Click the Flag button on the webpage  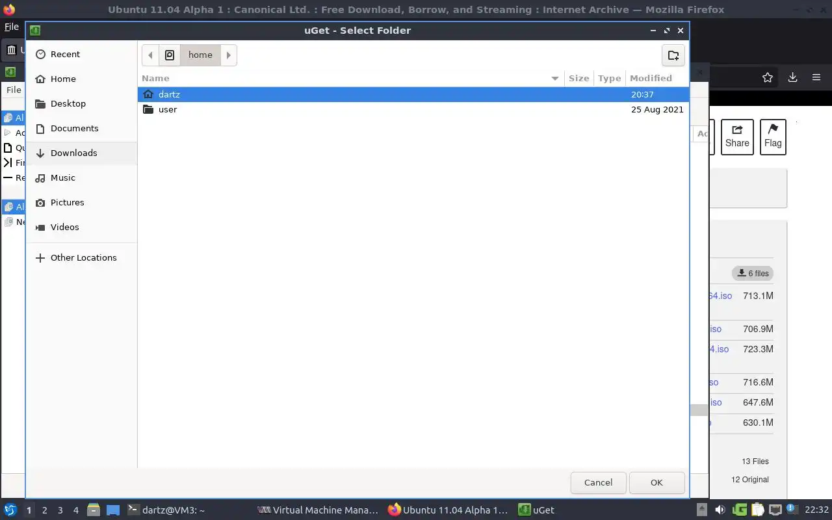point(773,137)
